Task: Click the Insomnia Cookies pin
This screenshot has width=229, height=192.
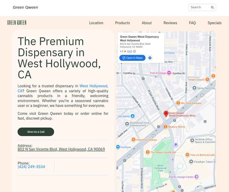Action: pos(133,139)
